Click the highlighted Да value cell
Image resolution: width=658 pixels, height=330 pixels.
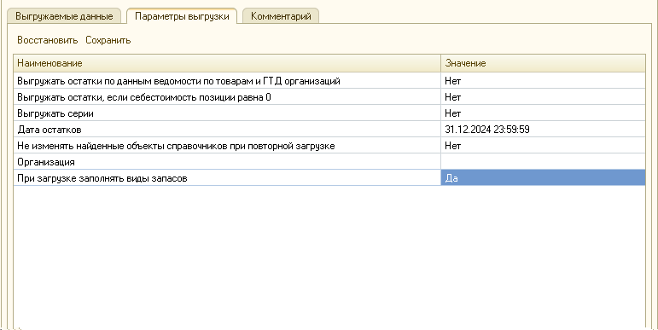pos(543,178)
